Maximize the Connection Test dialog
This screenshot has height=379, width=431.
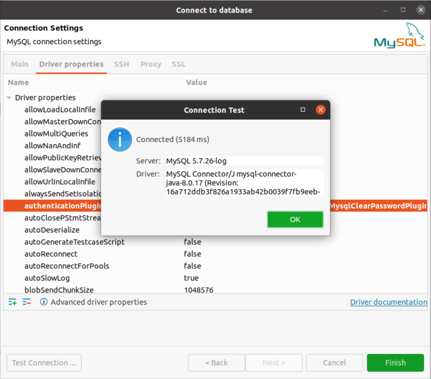click(x=303, y=110)
